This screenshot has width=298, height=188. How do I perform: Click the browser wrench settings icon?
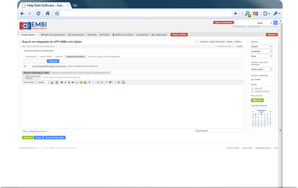[276, 14]
